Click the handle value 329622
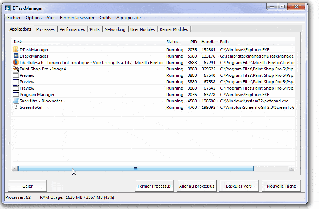The image size is (319, 209). pyautogui.click(x=208, y=69)
